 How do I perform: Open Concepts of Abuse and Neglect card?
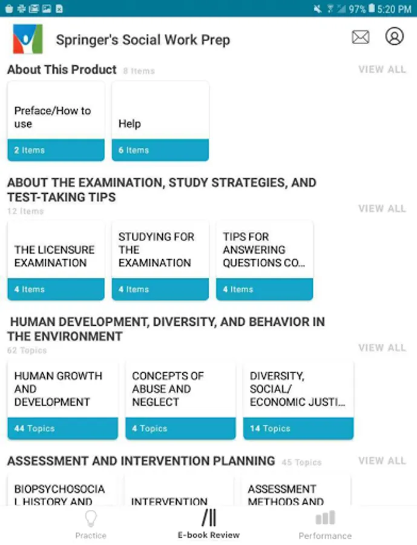point(180,400)
